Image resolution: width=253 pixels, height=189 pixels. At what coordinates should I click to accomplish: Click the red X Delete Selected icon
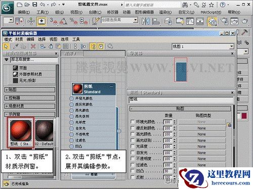pyautogui.click(x=33, y=46)
